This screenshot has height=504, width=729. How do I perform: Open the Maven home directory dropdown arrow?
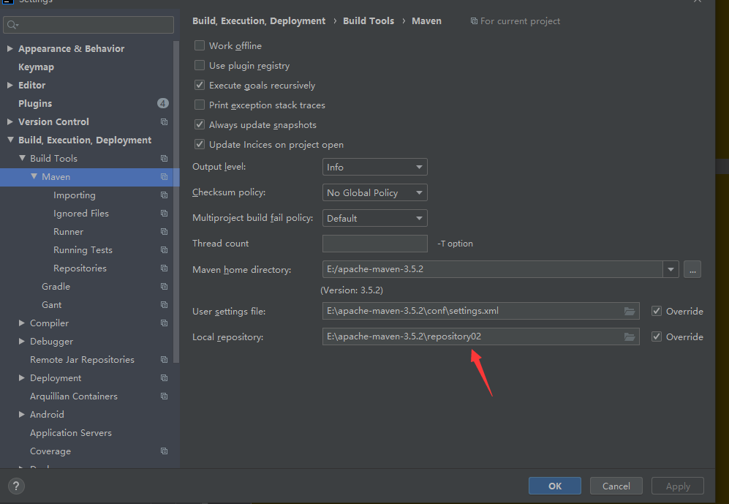tap(671, 269)
